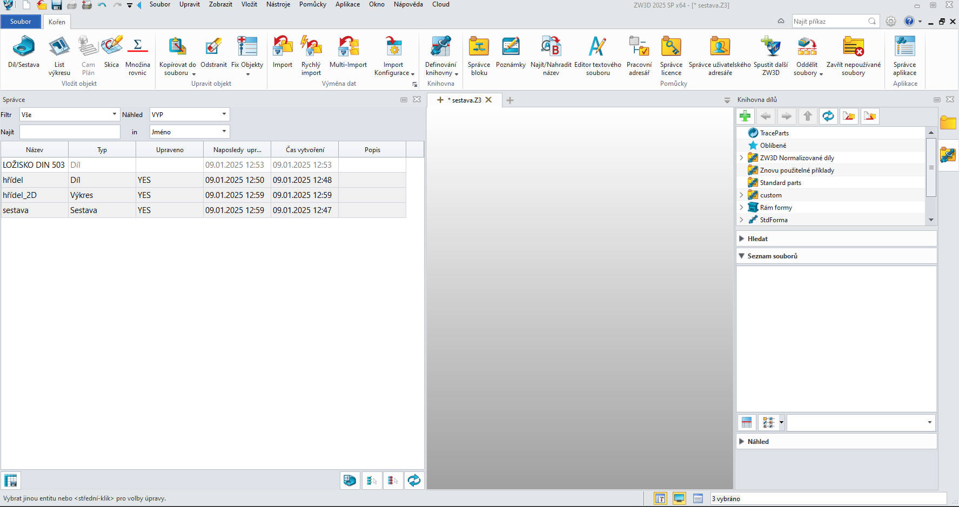Screen dimensions: 959x507
Task: Click the Najít search input field
Action: [x=70, y=132]
